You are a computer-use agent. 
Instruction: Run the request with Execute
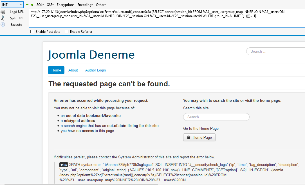click(16, 25)
